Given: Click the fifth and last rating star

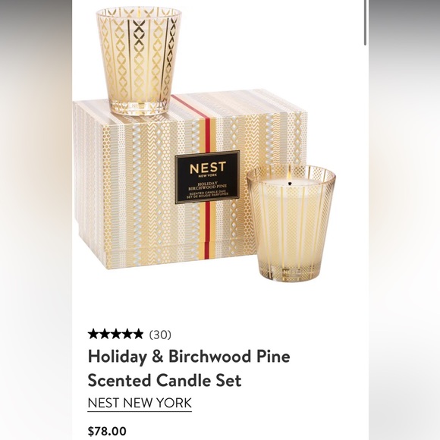Looking at the screenshot, I should click(137, 335).
